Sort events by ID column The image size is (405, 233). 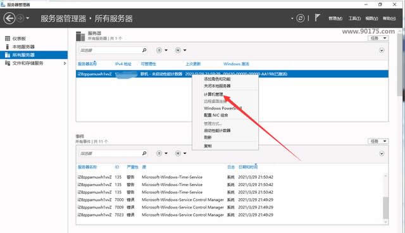tap(117, 167)
